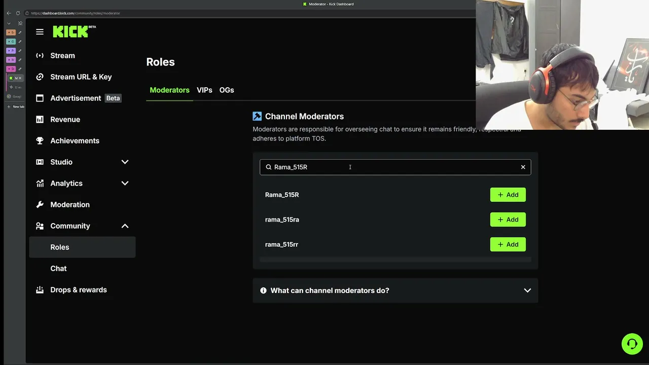Edit the pink tab group with pencil icon
This screenshot has width=649, height=365.
coord(20,69)
